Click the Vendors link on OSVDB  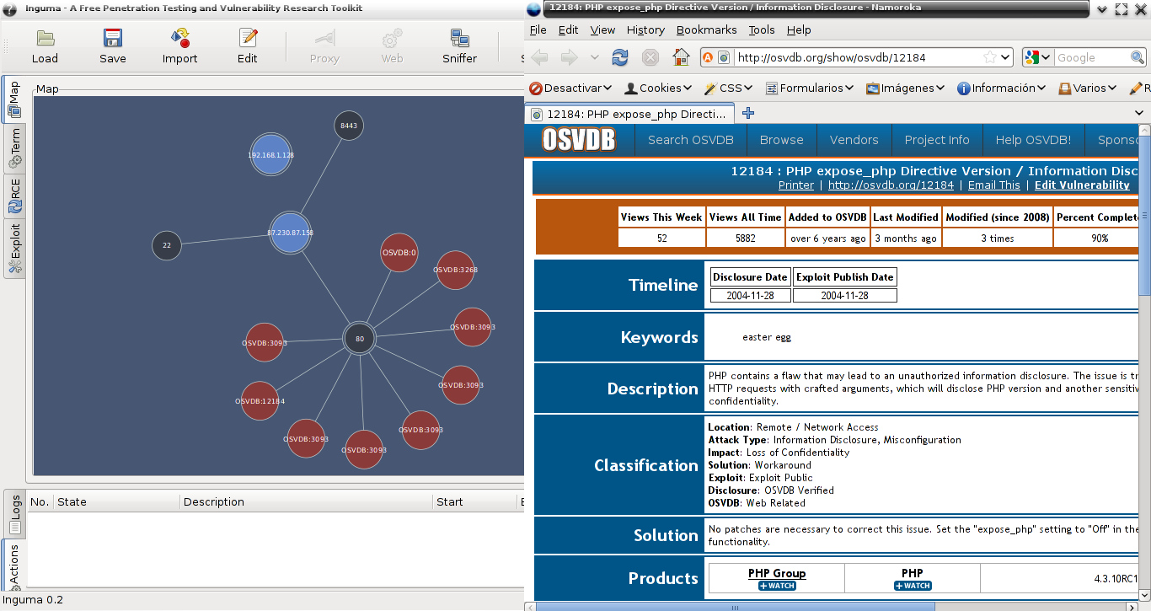(x=854, y=140)
